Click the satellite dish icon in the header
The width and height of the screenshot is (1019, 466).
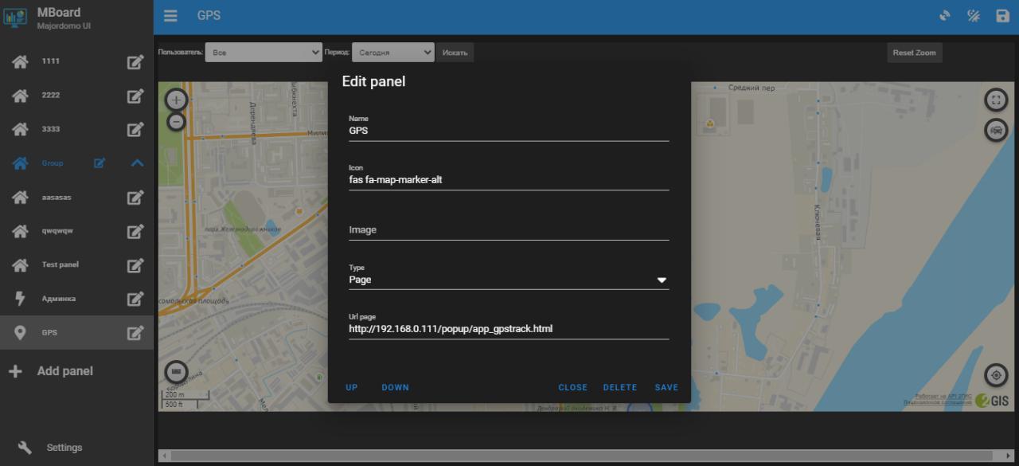pyautogui.click(x=945, y=16)
